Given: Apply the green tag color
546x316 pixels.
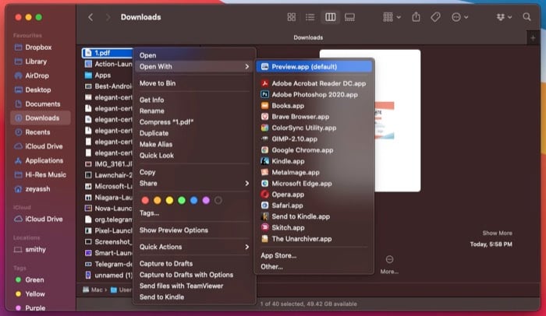Looking at the screenshot, I should (182, 200).
